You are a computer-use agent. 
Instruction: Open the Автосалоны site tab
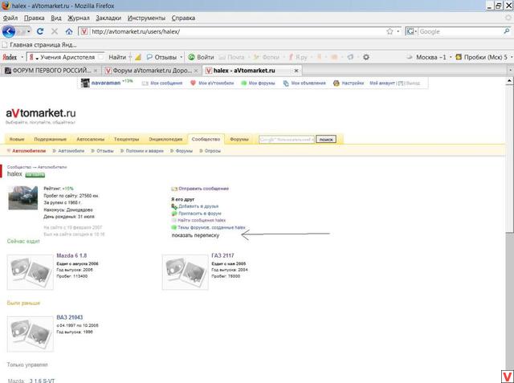pyautogui.click(x=91, y=139)
